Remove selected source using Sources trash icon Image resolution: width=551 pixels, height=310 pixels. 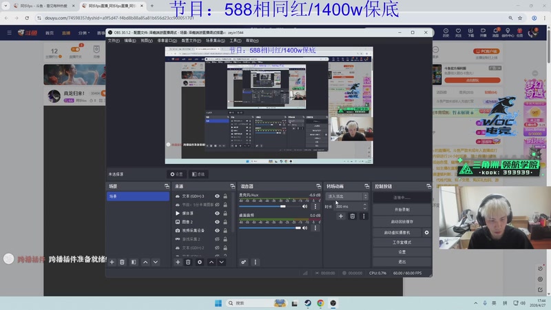pyautogui.click(x=188, y=262)
